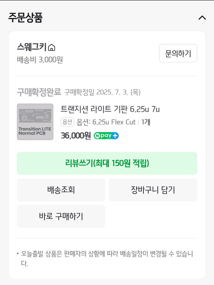Click the green Npay badge icon
Viewport: 214px width, 285px height.
(x=103, y=136)
